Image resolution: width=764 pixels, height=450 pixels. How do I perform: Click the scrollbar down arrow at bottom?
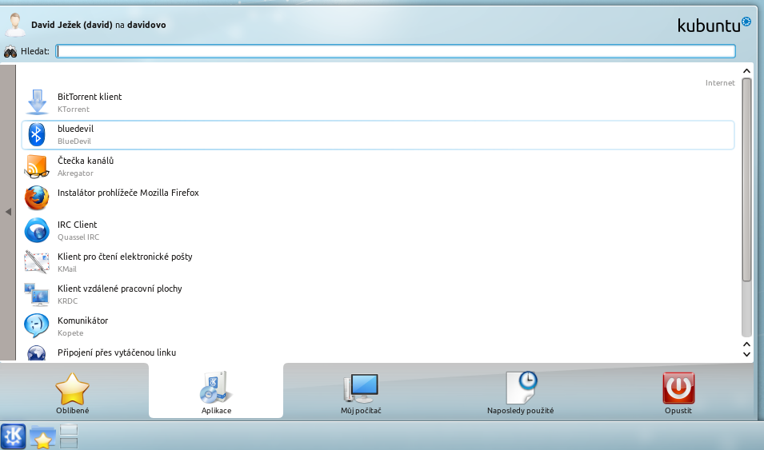pyautogui.click(x=746, y=355)
